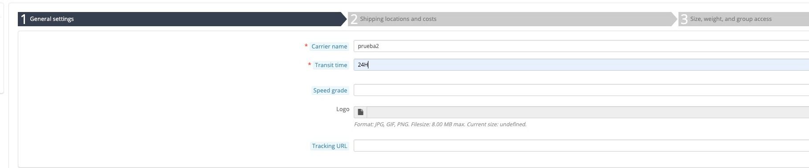Click the step number 2 badge

click(x=354, y=19)
